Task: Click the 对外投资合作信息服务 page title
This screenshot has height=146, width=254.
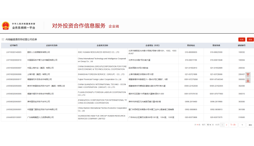Action: (79, 26)
